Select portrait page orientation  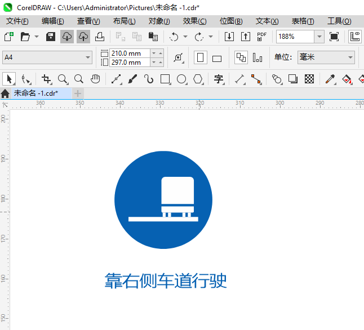pos(201,57)
